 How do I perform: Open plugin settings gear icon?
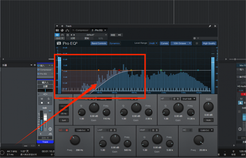tap(195, 38)
